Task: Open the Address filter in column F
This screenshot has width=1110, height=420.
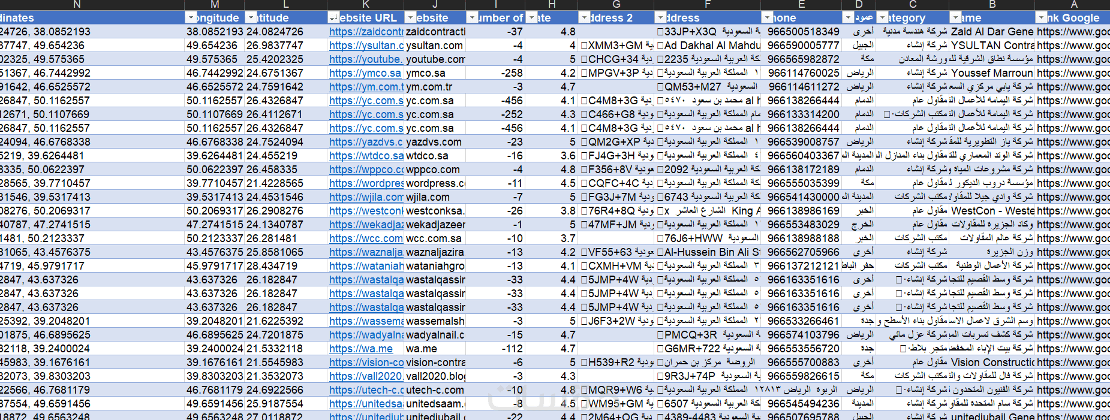Action: [660, 17]
